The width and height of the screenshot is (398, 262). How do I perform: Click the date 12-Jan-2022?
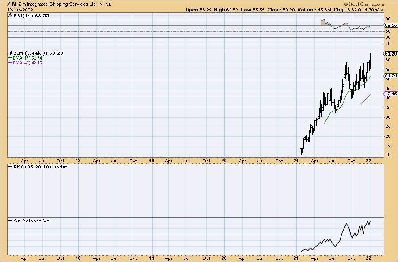click(20, 10)
